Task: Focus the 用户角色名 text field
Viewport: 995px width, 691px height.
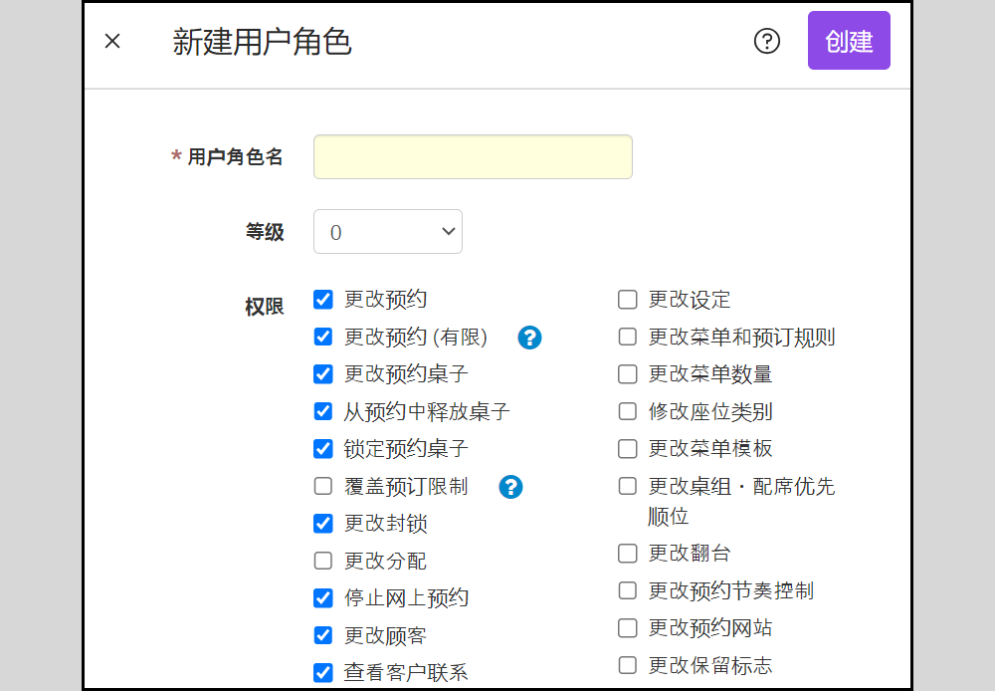Action: tap(473, 157)
